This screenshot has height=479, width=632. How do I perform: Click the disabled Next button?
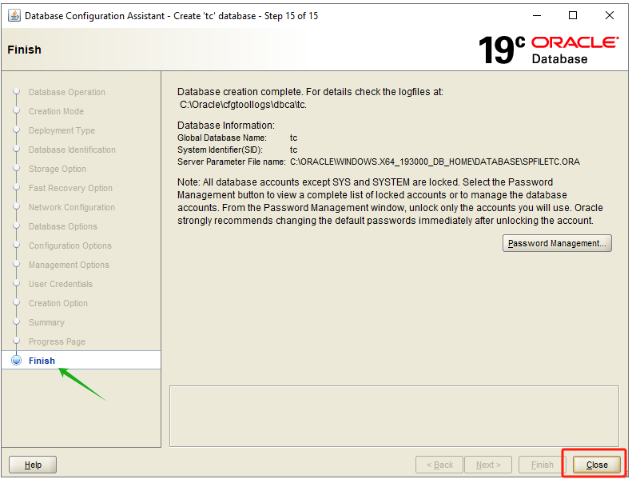tap(488, 465)
